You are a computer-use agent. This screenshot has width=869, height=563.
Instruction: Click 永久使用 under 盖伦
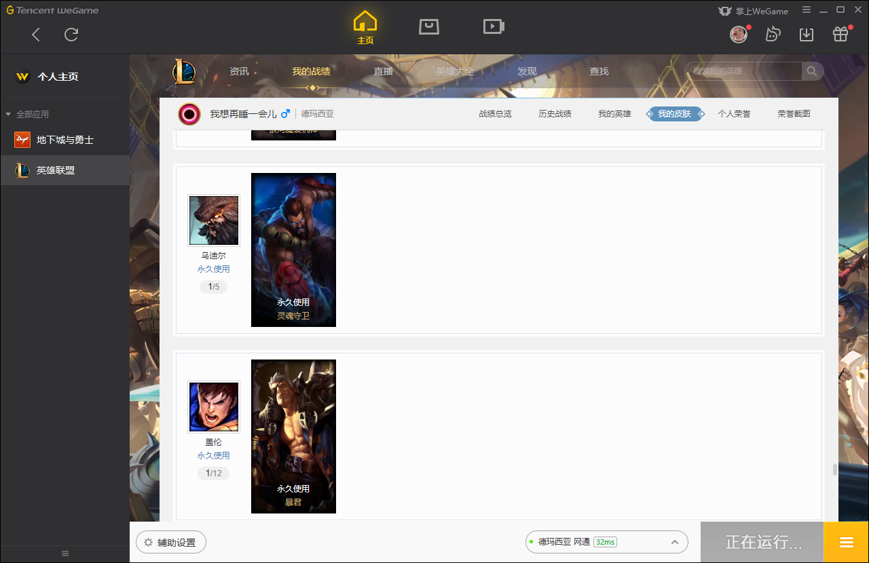pos(214,456)
